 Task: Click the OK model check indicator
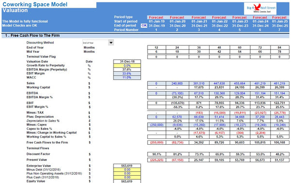coord(144,26)
